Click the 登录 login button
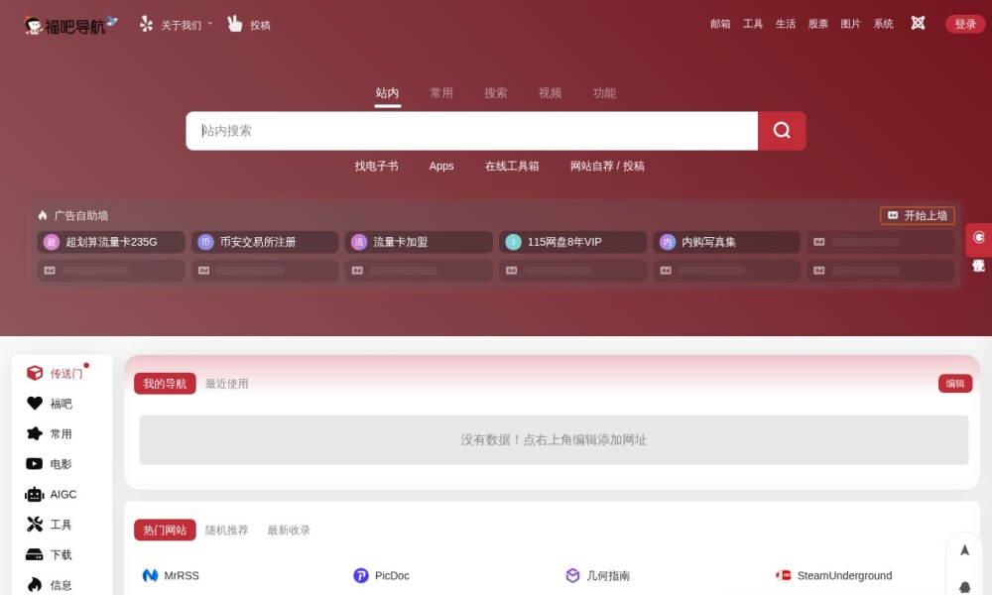 pos(963,23)
